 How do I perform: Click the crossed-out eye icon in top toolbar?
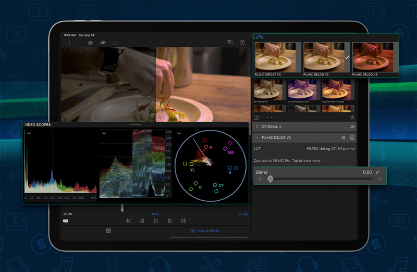pos(103,43)
